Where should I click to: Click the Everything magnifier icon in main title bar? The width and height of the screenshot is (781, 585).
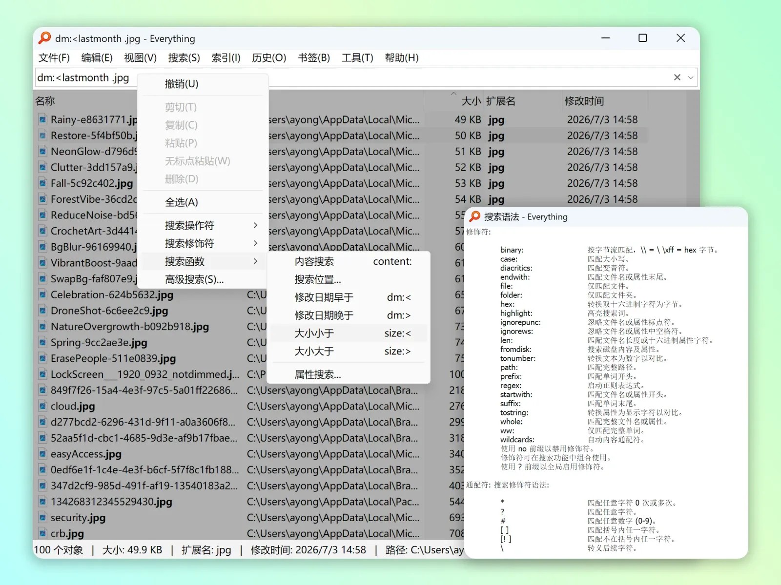[x=45, y=38]
